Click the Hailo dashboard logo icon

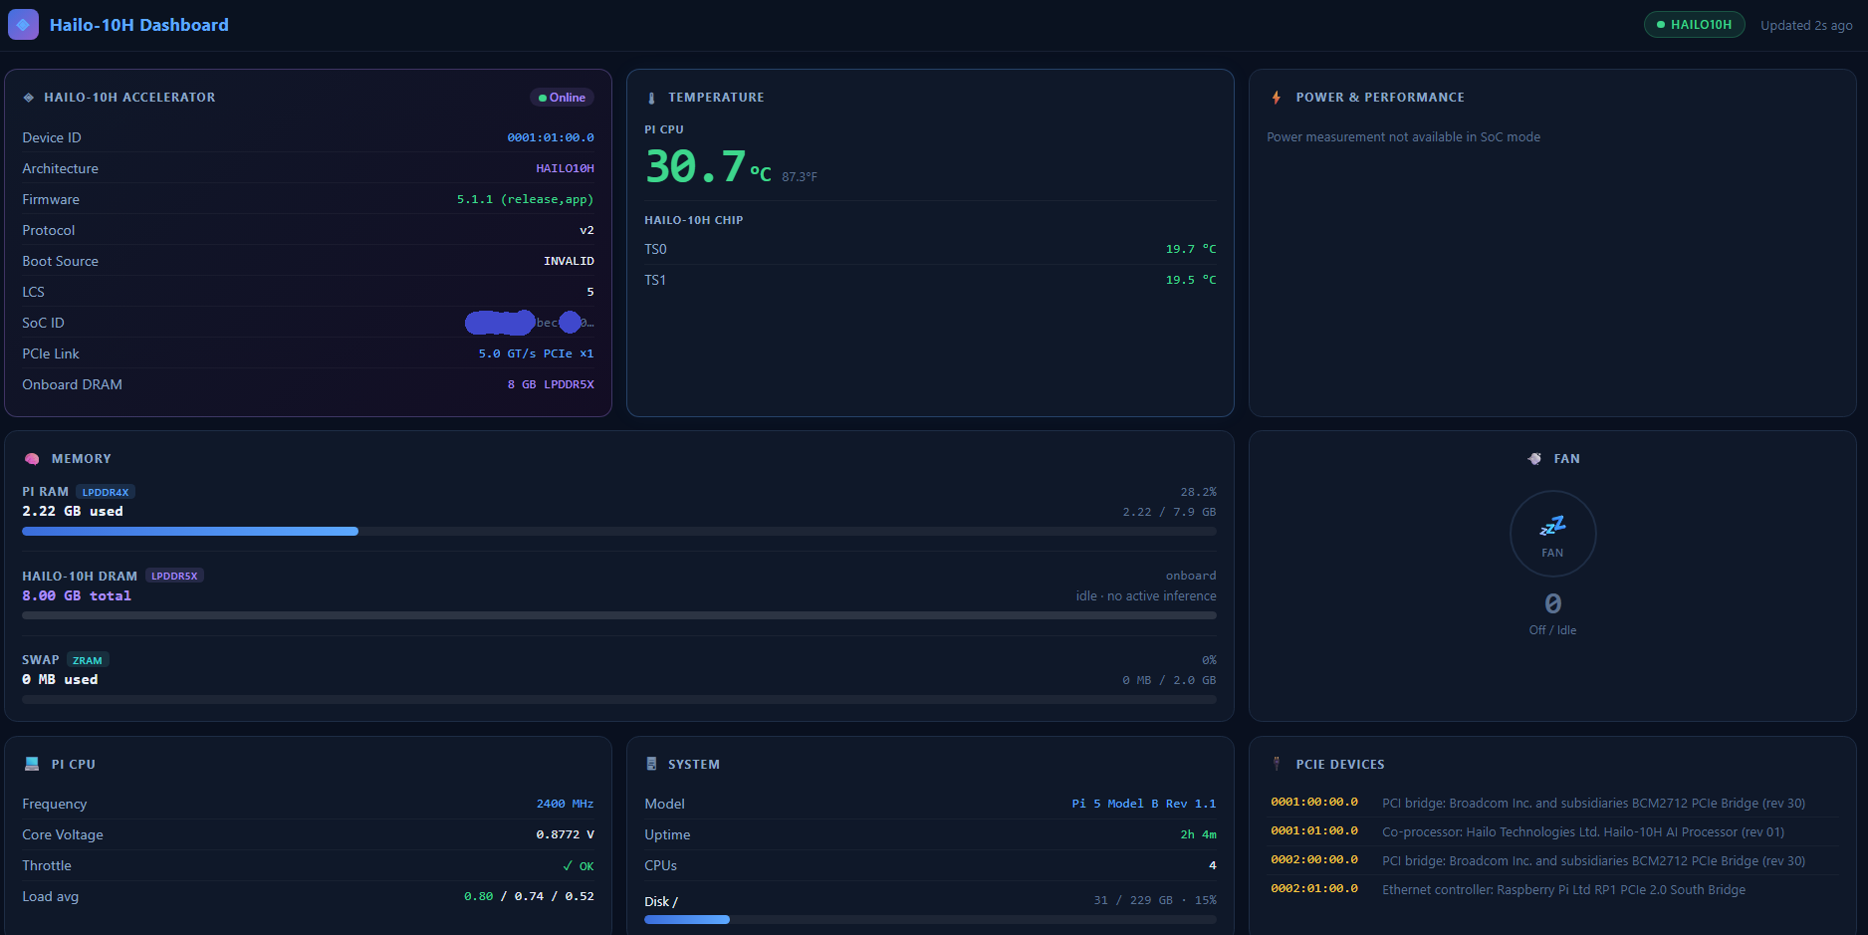[x=23, y=25]
